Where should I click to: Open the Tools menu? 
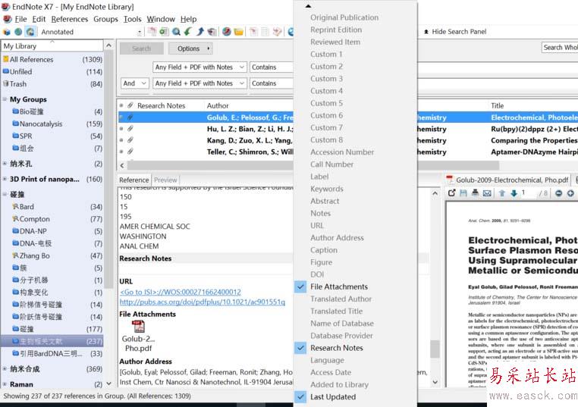132,19
